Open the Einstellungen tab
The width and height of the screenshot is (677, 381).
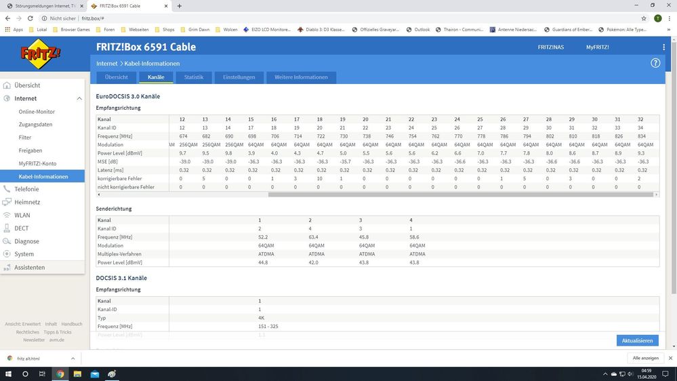point(239,77)
